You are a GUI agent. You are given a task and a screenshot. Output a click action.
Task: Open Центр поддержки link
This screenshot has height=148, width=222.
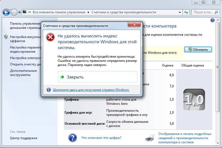coord(24,138)
